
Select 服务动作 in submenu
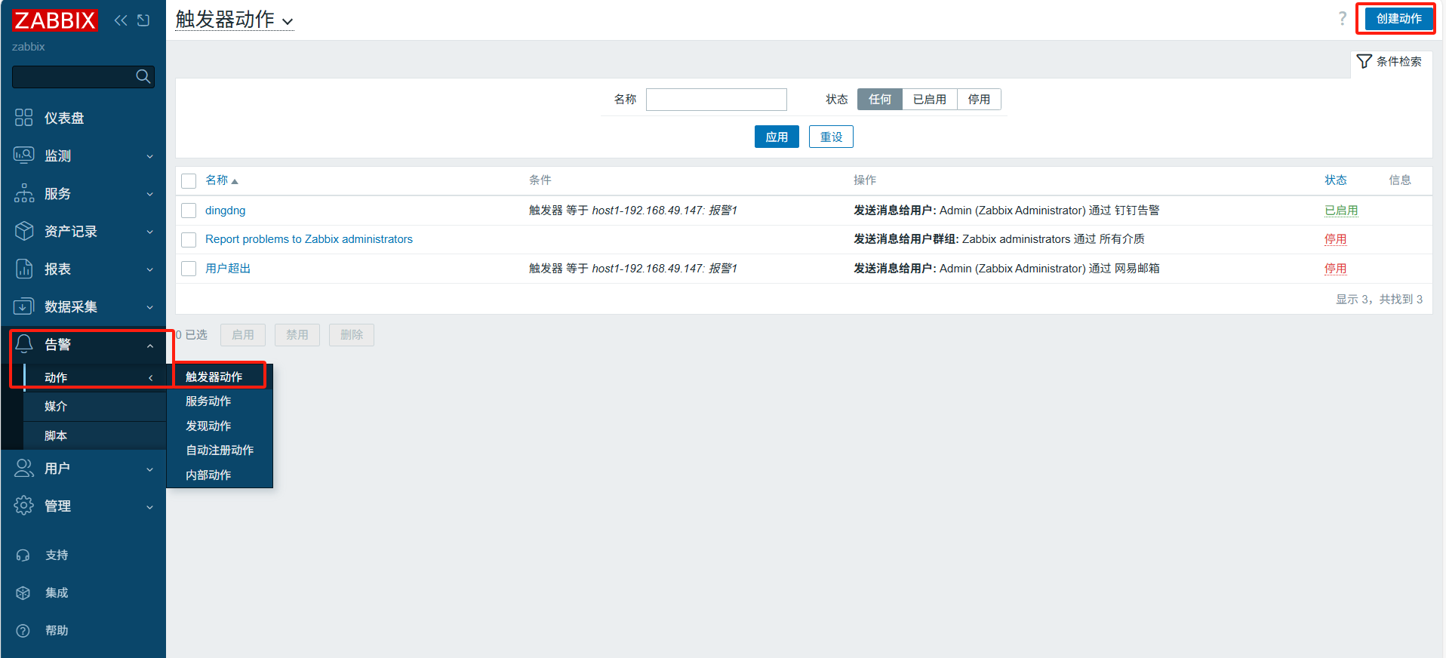(208, 401)
